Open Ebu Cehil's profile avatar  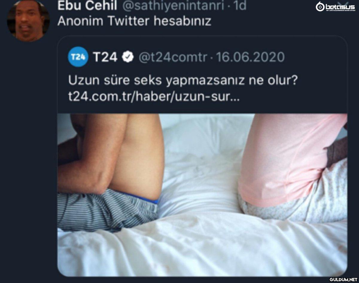pos(28,21)
